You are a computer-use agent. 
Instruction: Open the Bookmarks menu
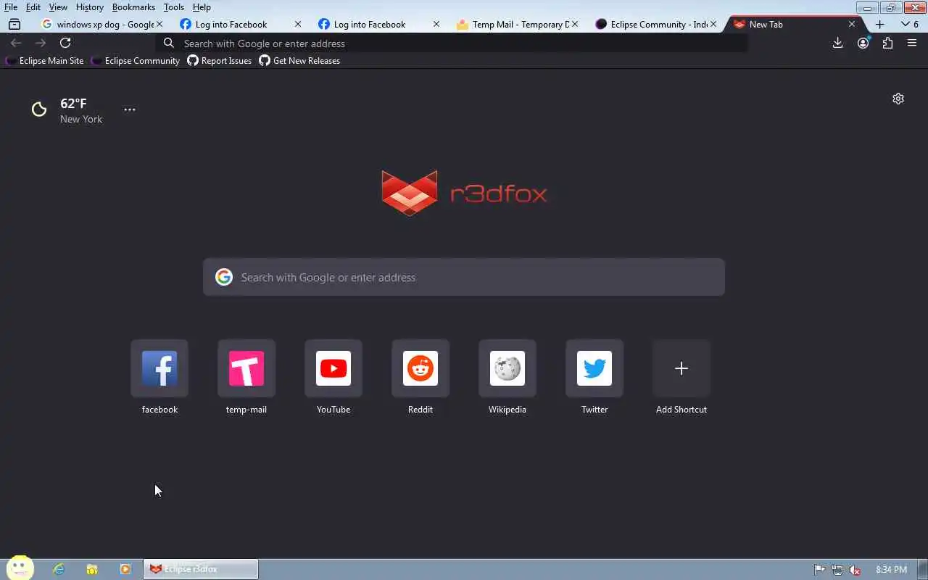click(133, 7)
